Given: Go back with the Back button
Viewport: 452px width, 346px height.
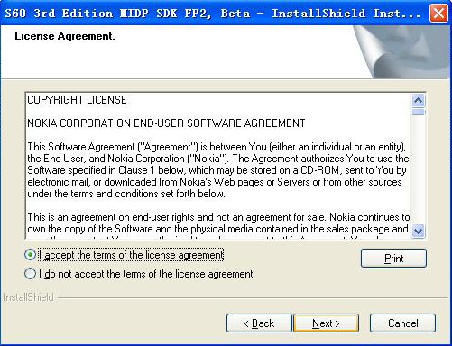Looking at the screenshot, I should point(259,323).
